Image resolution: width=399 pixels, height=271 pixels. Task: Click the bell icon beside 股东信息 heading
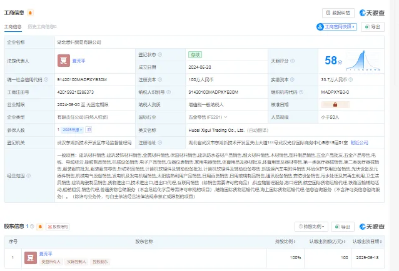40,227
